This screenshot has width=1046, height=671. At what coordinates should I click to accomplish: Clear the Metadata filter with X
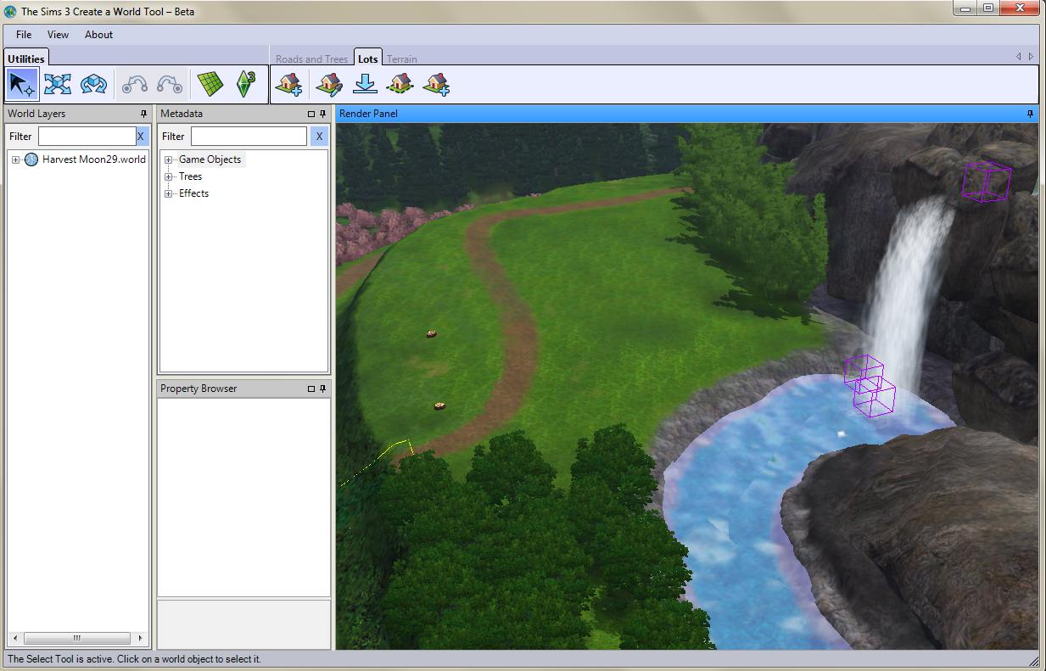(x=319, y=136)
